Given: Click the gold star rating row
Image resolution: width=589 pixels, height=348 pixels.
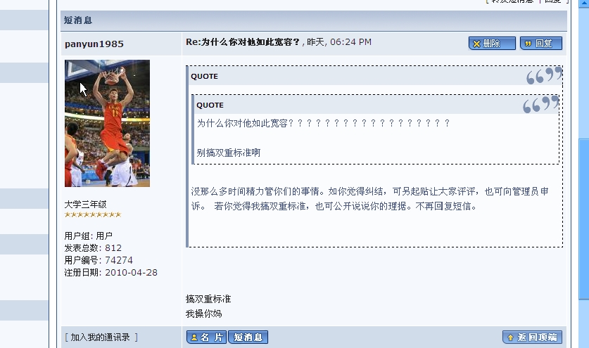Looking at the screenshot, I should (x=93, y=214).
